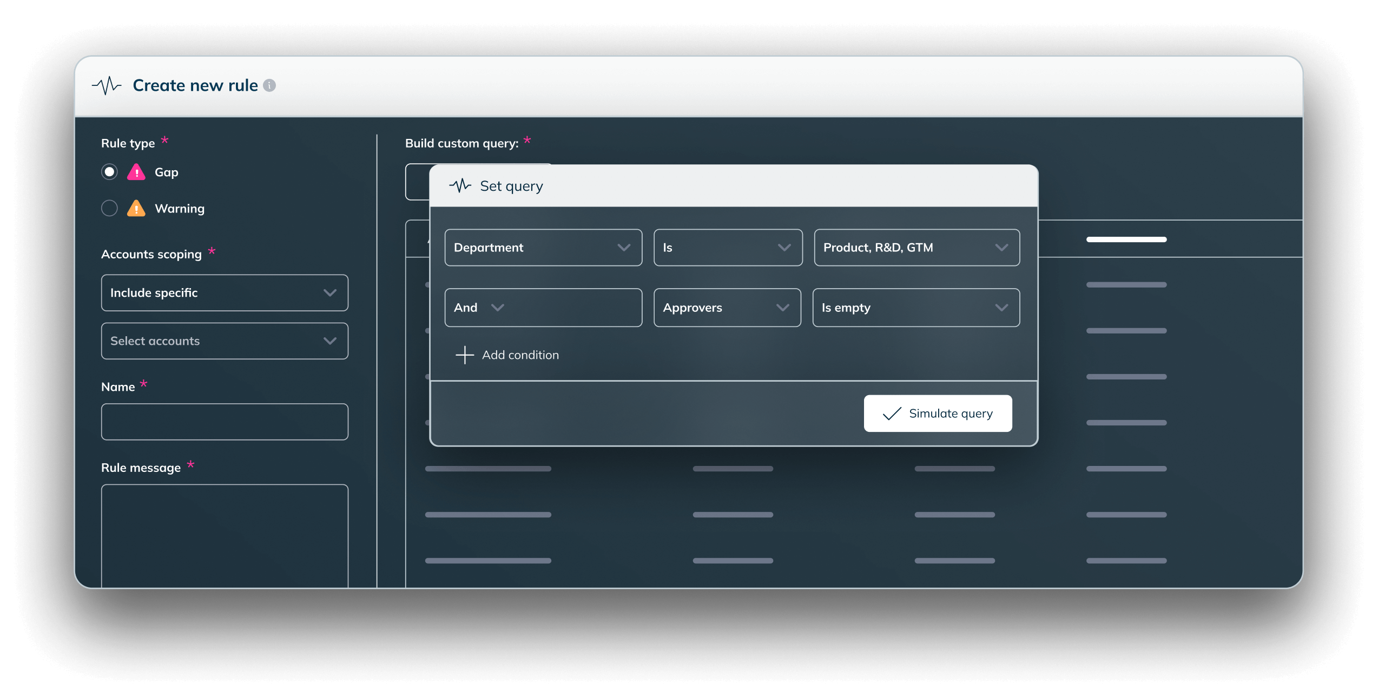Click into the Name input field
Screen dimensions: 1378x700
(x=225, y=422)
